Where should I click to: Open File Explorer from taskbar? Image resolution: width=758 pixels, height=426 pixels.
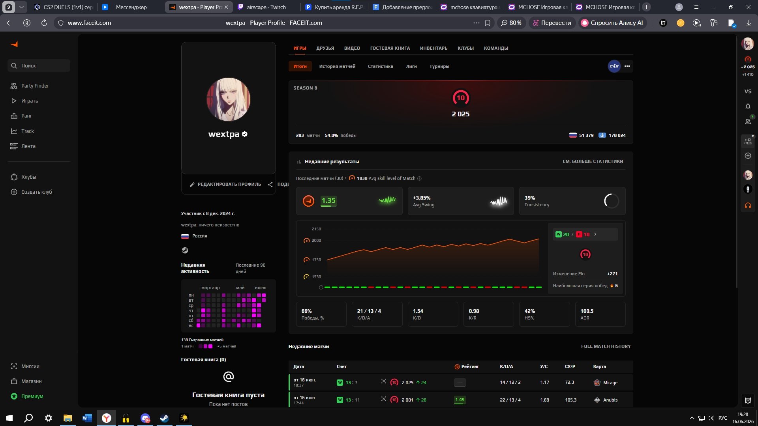[x=68, y=418]
